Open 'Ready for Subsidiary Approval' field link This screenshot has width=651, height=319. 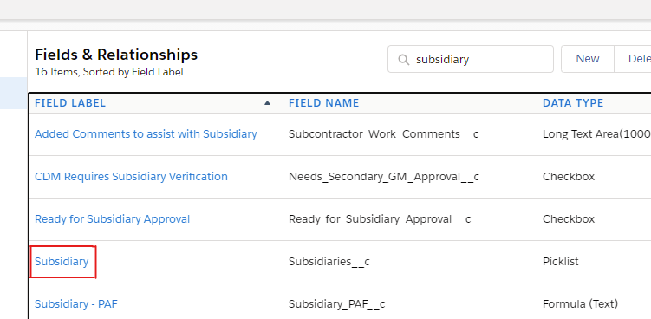(112, 219)
